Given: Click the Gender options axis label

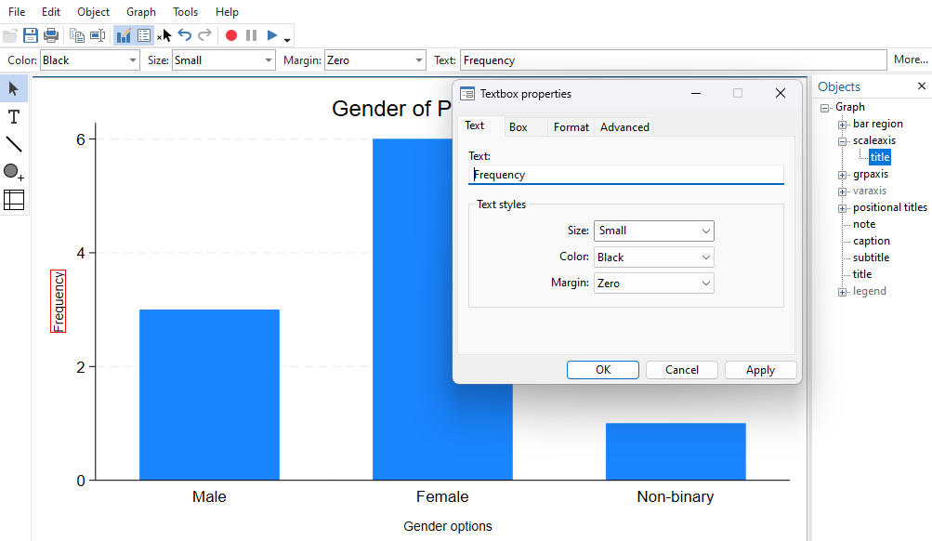Looking at the screenshot, I should click(448, 526).
